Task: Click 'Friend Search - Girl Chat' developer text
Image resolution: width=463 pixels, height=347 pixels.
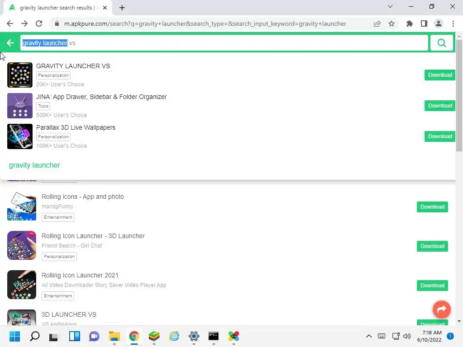Action: point(72,245)
